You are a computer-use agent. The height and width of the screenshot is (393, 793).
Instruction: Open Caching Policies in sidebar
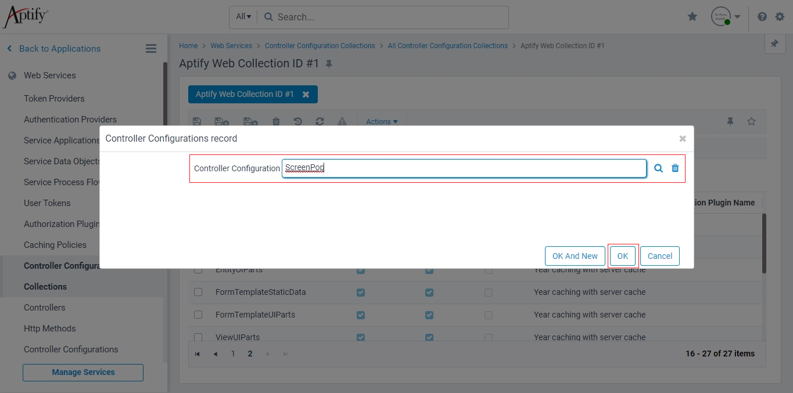coord(55,245)
